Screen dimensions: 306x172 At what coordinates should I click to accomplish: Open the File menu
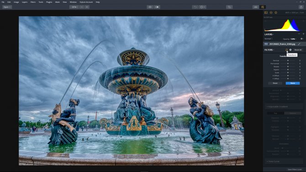click(3, 2)
